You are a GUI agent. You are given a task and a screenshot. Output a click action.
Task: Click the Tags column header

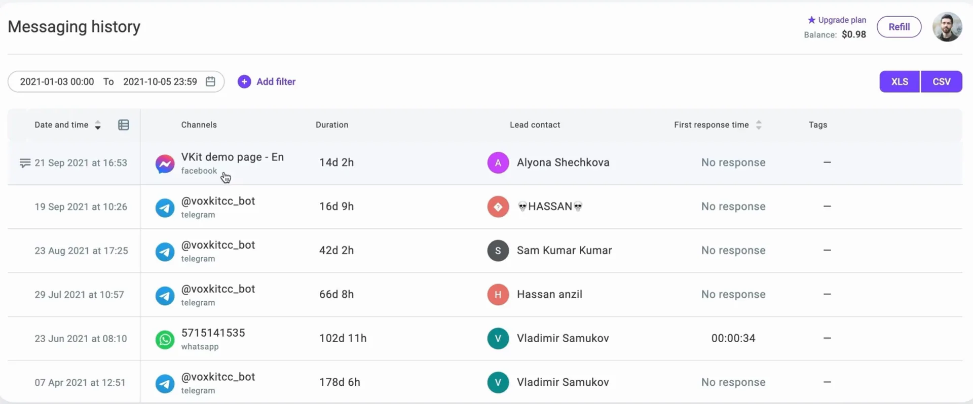(818, 125)
